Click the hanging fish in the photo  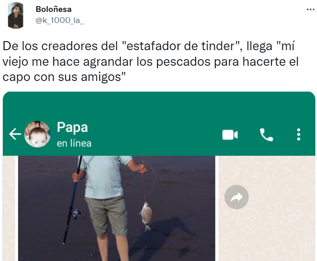point(146,216)
